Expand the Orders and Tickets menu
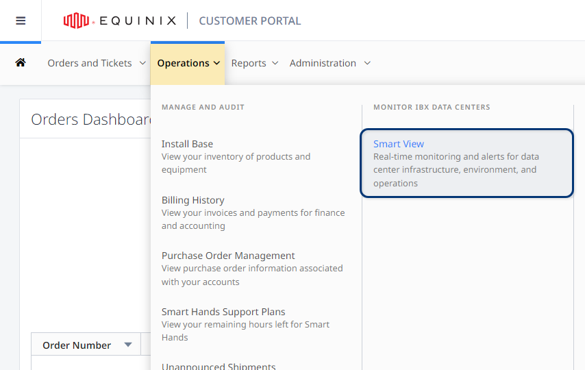 tap(97, 63)
